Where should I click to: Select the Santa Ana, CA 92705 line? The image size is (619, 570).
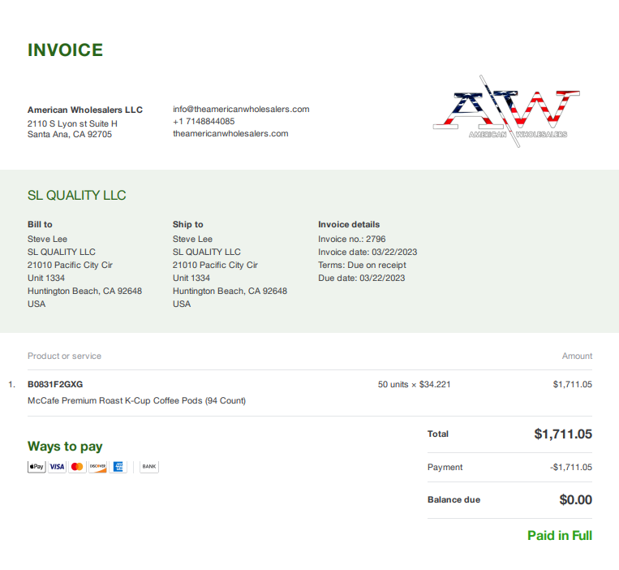click(x=70, y=134)
